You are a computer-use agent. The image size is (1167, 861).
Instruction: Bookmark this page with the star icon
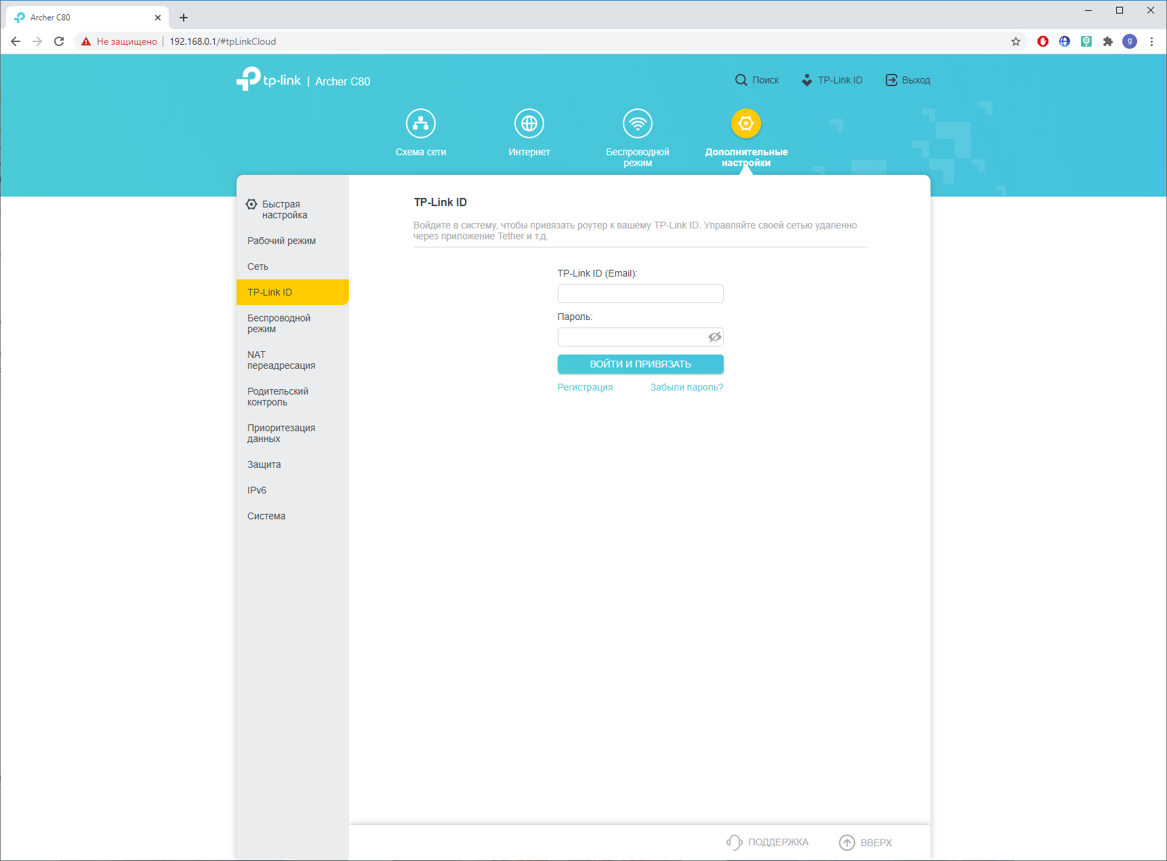[1015, 41]
